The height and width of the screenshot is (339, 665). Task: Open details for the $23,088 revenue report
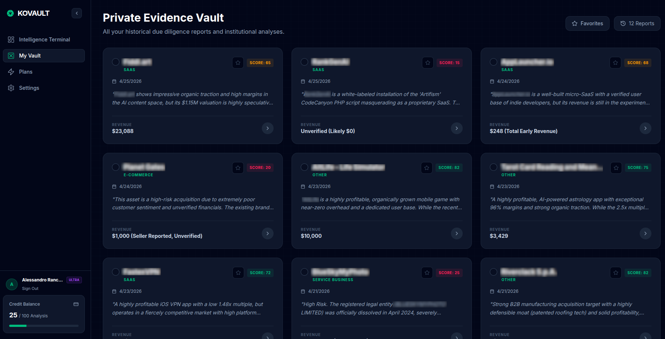pos(268,128)
